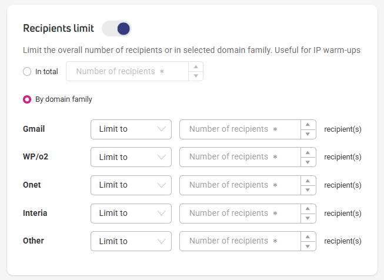Image resolution: width=384 pixels, height=280 pixels.
Task: Increase In total recipients with up arrow
Action: coord(196,66)
